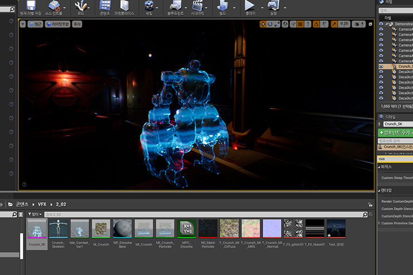Open rotation snap angle 5° dropdown
The image size is (413, 275).
(x=324, y=24)
